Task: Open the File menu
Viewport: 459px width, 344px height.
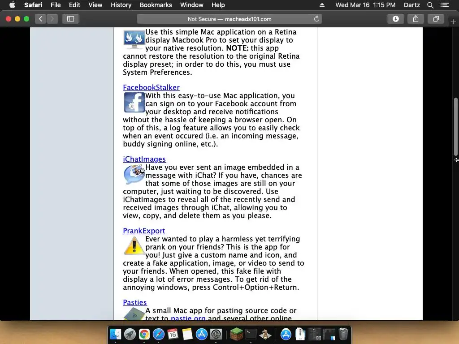Action: pyautogui.click(x=55, y=5)
